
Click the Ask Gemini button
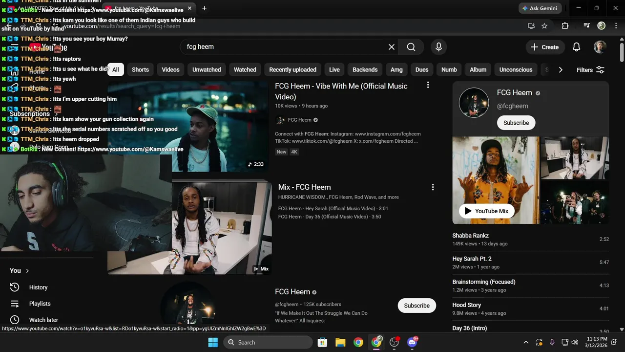[x=540, y=8]
